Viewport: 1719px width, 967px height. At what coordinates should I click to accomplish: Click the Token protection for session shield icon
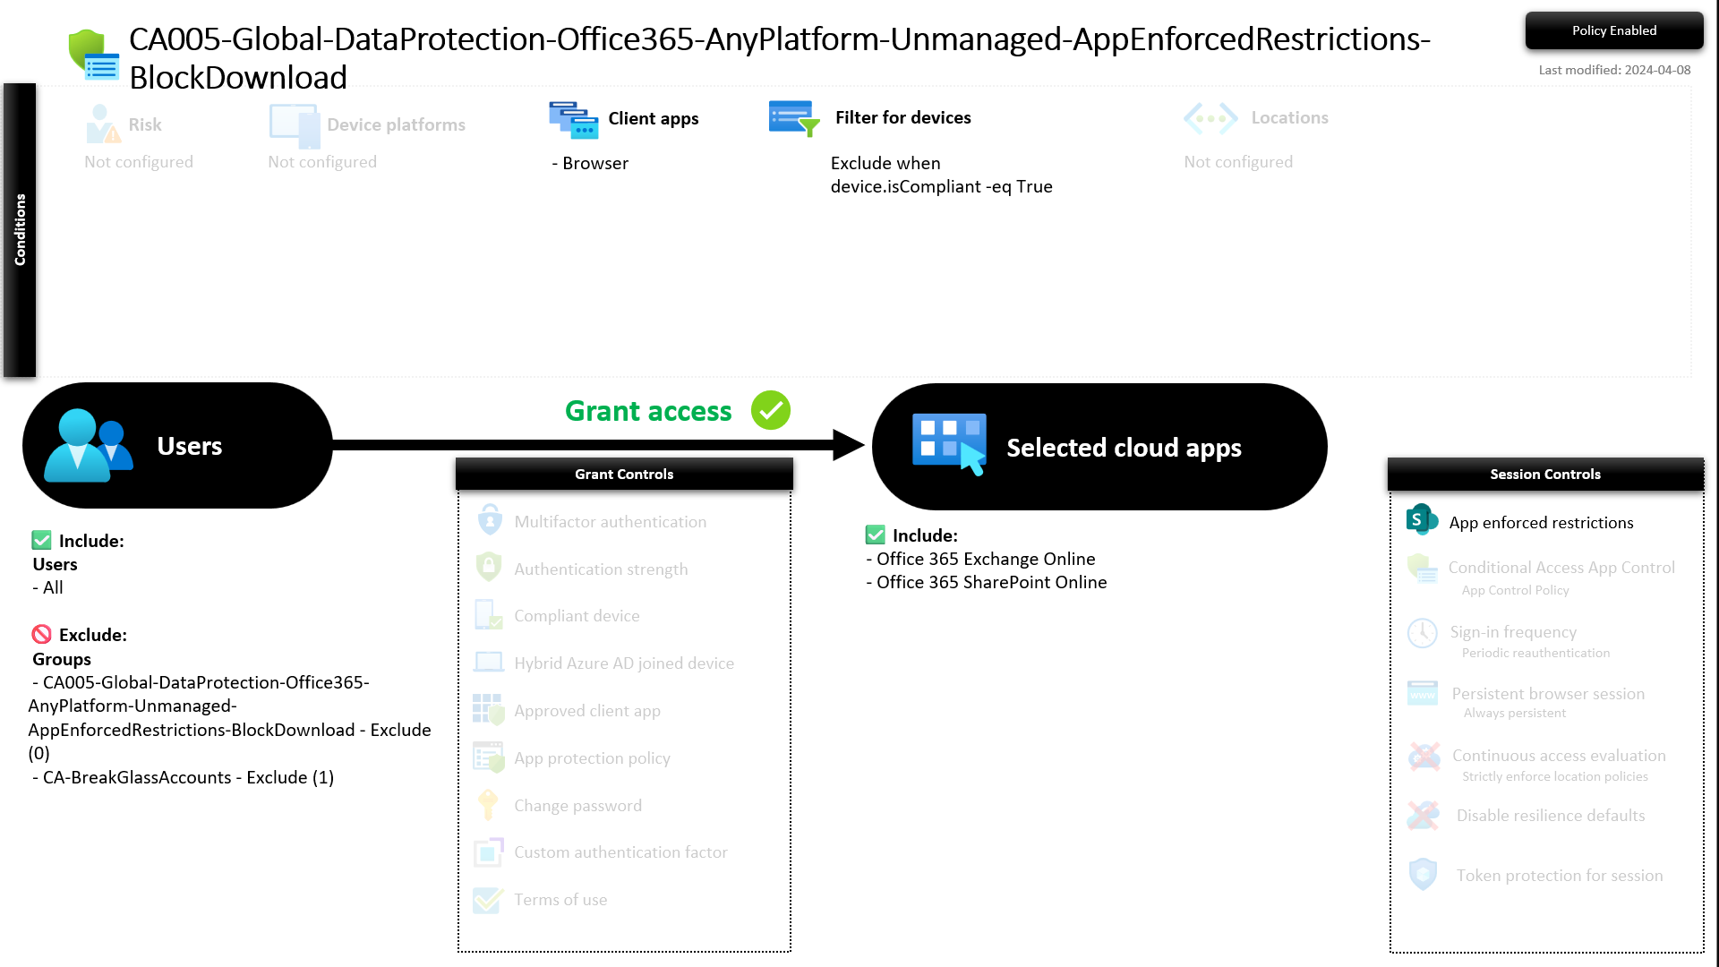pos(1423,874)
